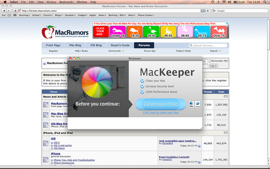Switch to the iOS Blog tab
The image size is (270, 169).
coord(96,45)
